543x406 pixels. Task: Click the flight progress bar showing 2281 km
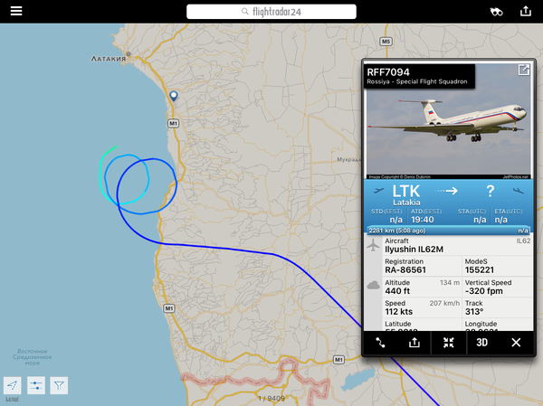pyautogui.click(x=449, y=231)
